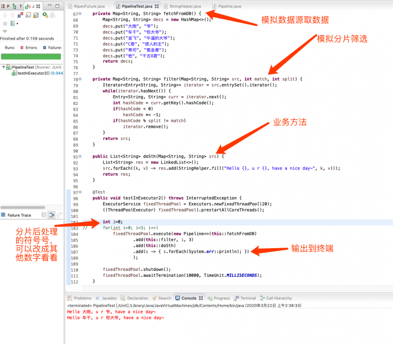Click the red Errors counter icon

click(x=22, y=48)
